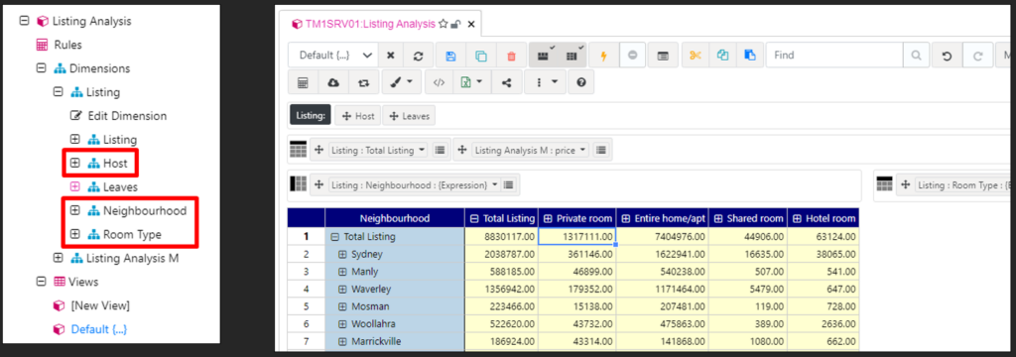Expand the Sydney row in grid
Image resolution: width=1016 pixels, height=357 pixels.
342,255
